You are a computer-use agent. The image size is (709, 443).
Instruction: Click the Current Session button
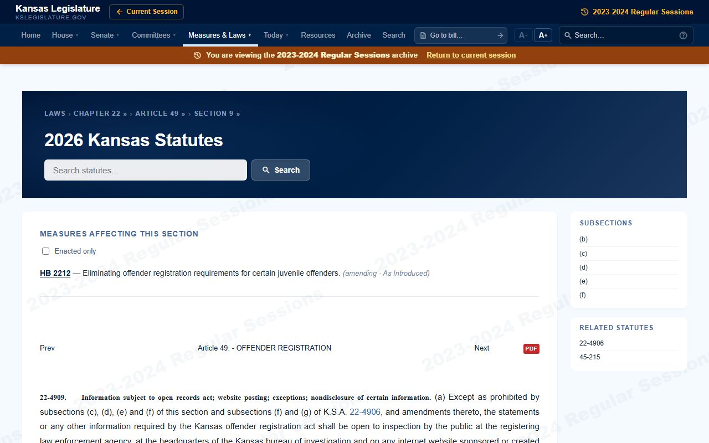coord(146,12)
